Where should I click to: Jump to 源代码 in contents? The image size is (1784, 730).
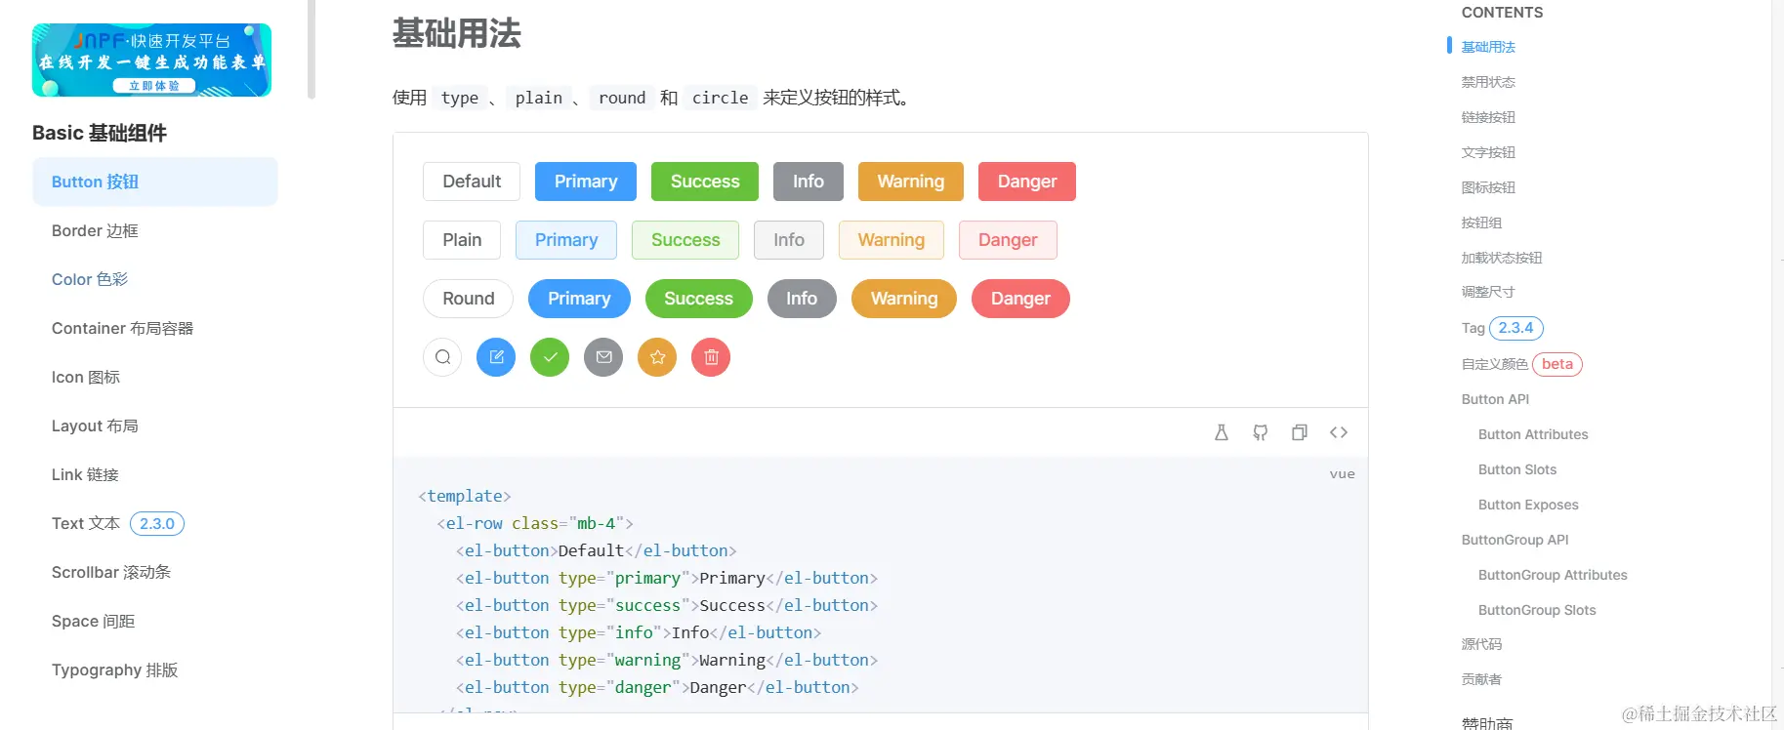pos(1481,644)
